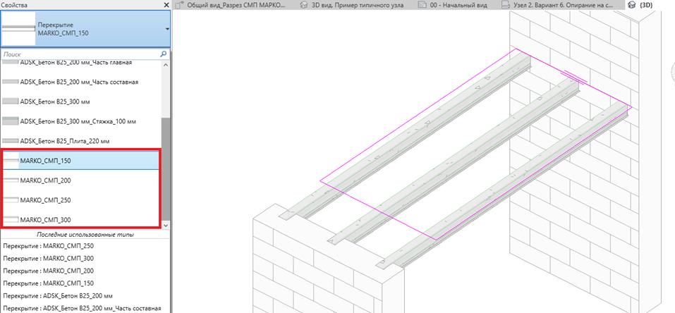Click the type list scrollbar down arrow

click(x=166, y=225)
